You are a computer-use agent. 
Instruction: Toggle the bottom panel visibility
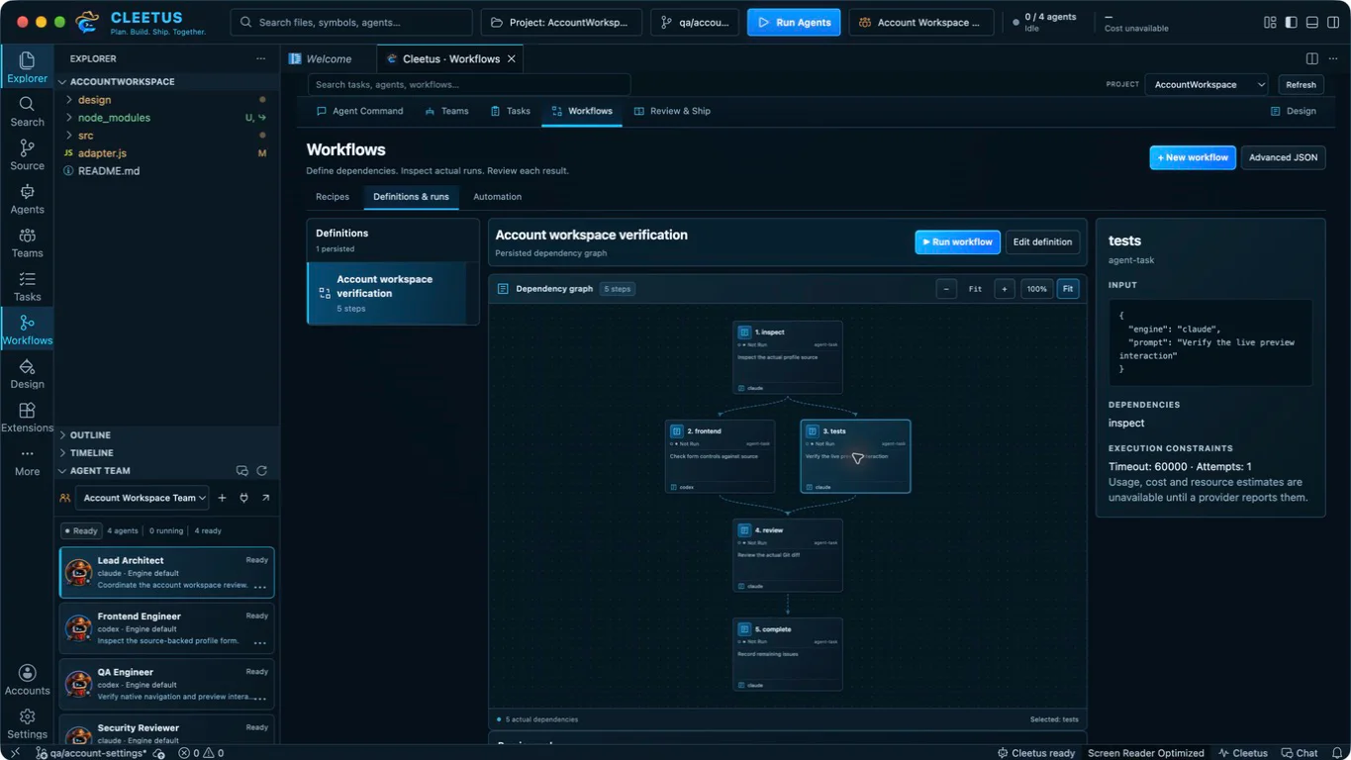tap(1311, 22)
